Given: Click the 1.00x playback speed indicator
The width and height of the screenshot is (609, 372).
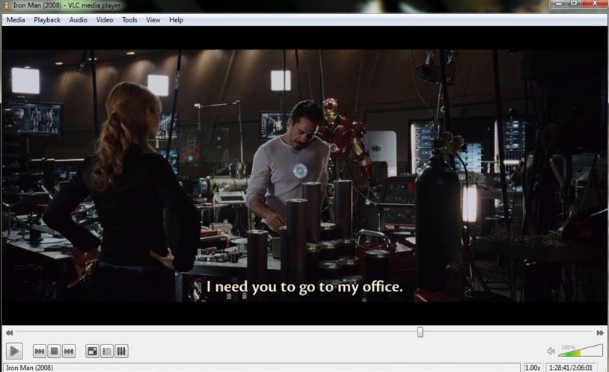Looking at the screenshot, I should tap(533, 368).
